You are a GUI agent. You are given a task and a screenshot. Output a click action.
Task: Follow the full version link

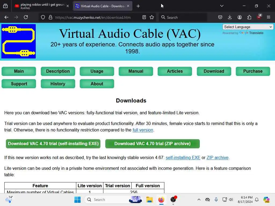coord(143,130)
